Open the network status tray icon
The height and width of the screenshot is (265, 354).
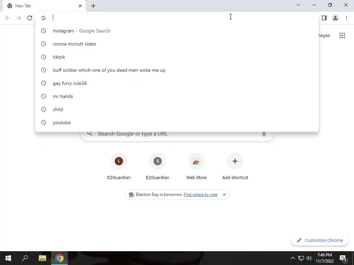(301, 258)
